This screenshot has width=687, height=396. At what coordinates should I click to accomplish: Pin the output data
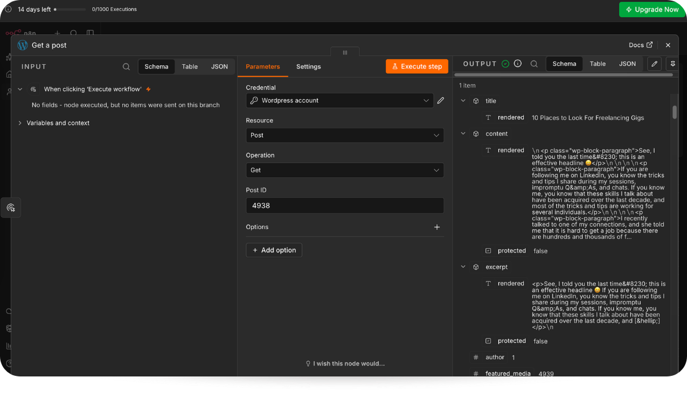pos(672,64)
